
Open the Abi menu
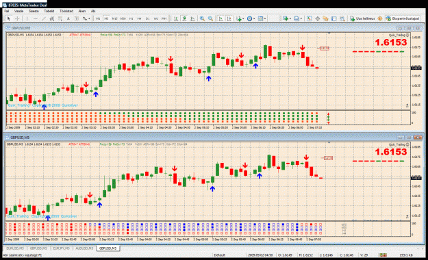pyautogui.click(x=93, y=11)
